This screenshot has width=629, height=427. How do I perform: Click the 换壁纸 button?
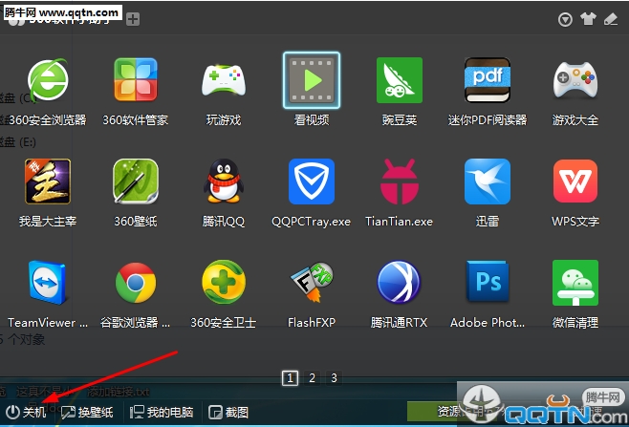coord(87,412)
